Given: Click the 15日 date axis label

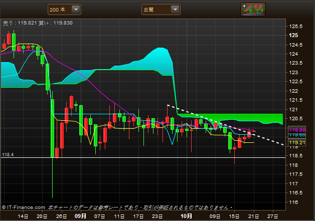Looking at the screenshot, I should pos(234,216).
